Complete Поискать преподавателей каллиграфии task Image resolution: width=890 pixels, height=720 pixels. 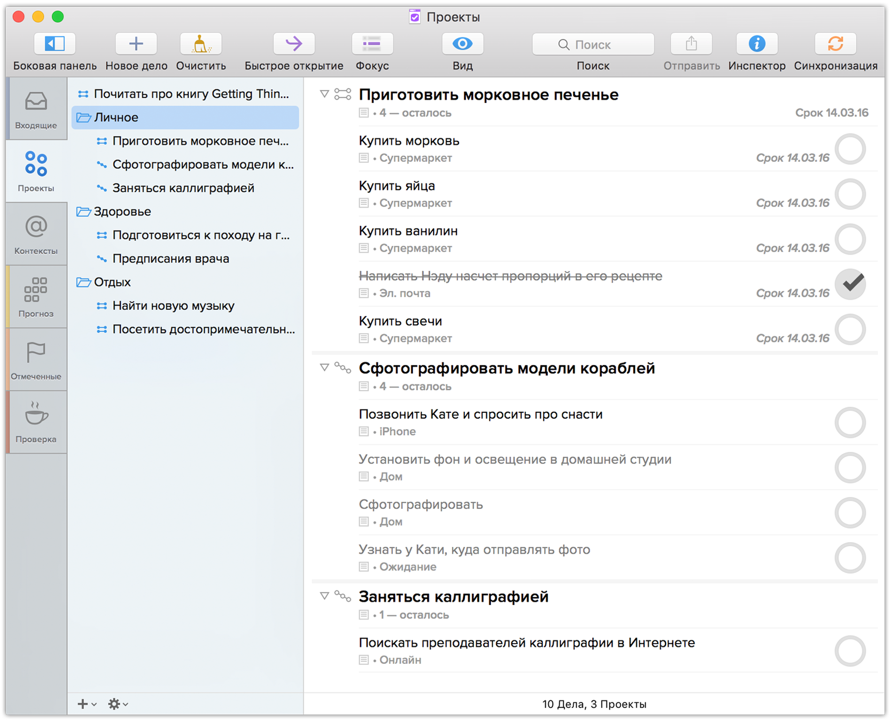click(850, 651)
